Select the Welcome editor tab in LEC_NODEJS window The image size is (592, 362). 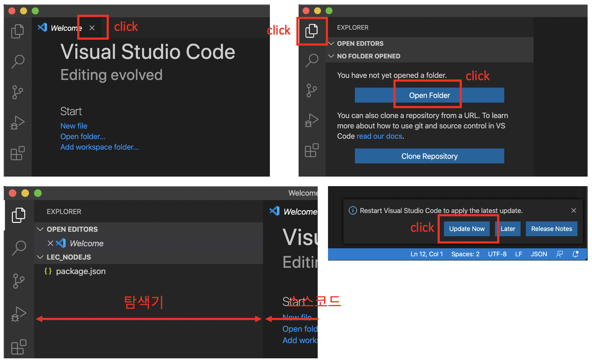293,212
